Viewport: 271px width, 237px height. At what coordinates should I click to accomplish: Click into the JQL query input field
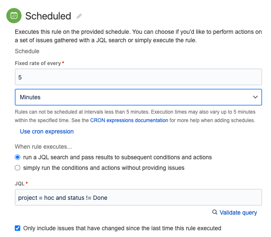click(138, 197)
